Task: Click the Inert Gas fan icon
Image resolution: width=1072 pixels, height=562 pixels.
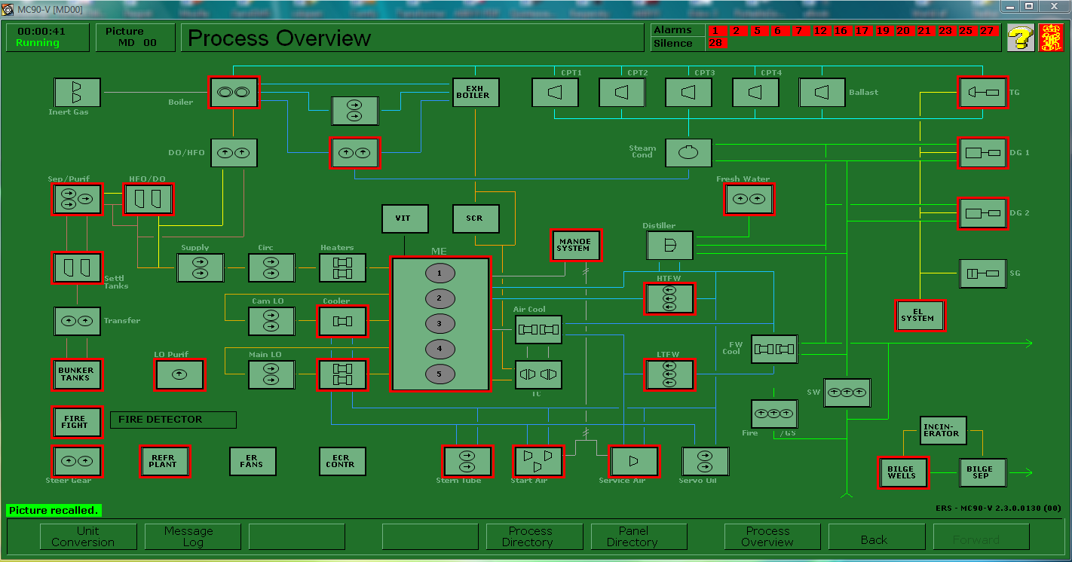Action: click(77, 93)
